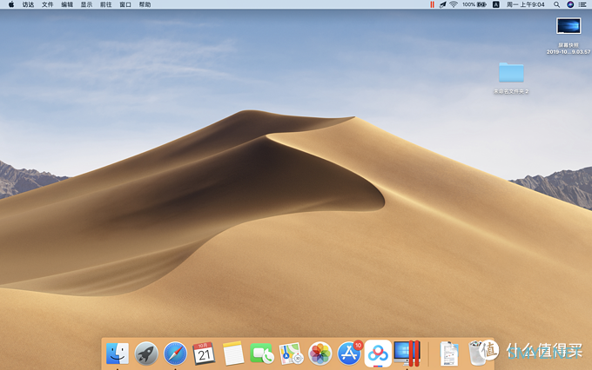
Task: Open Baidu Netdisk cloud icon in dock
Action: [378, 353]
